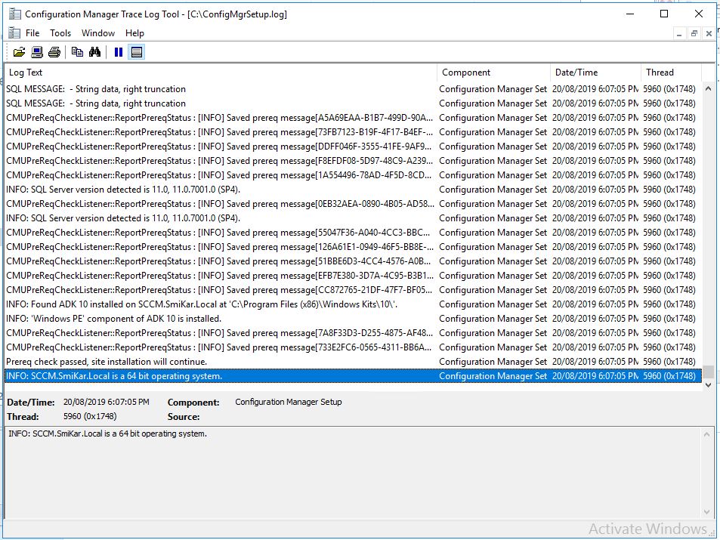Select row with prereq message A5A69EAA-B1B7

[353, 118]
